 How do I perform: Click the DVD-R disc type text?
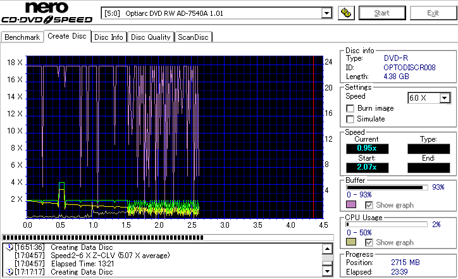click(x=396, y=58)
